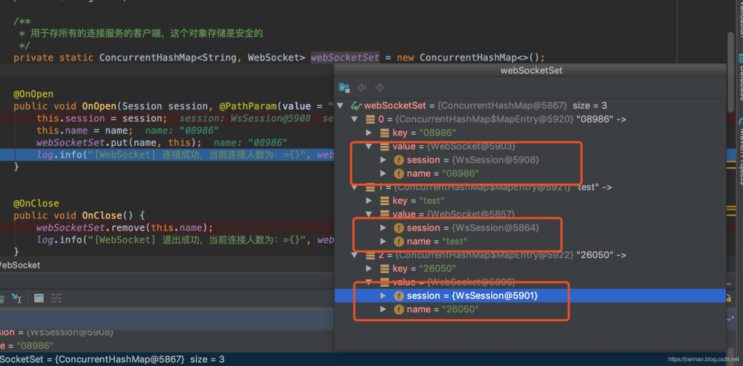
Task: Expand the key = "08986" node
Action: coord(369,133)
